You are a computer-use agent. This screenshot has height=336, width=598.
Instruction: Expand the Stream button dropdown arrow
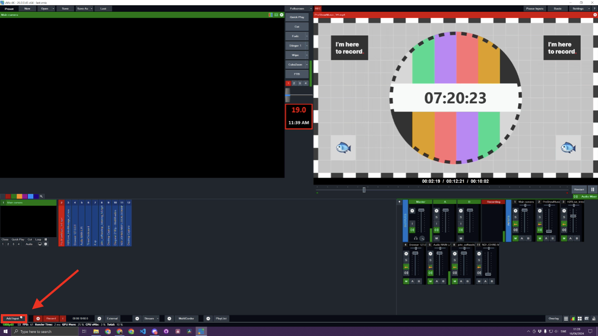[157, 318]
